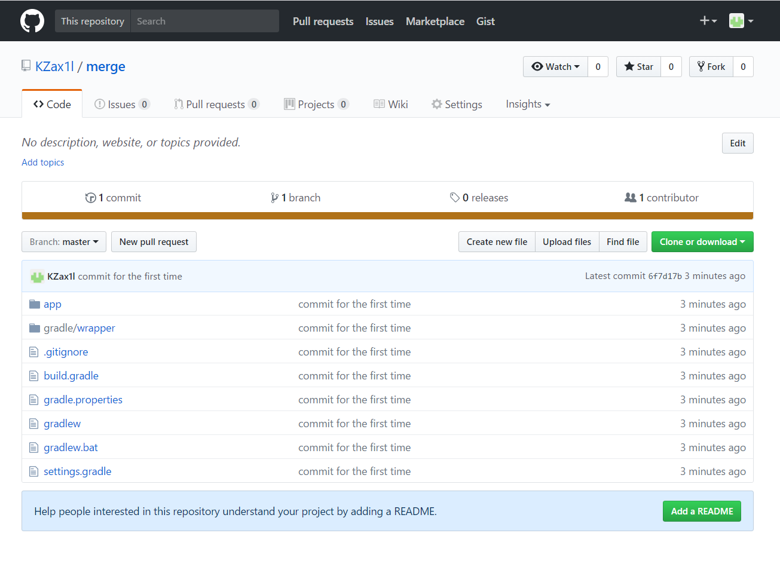Viewport: 780px width, 576px height.
Task: Click the file icon for build.gradle
Action: 34,376
